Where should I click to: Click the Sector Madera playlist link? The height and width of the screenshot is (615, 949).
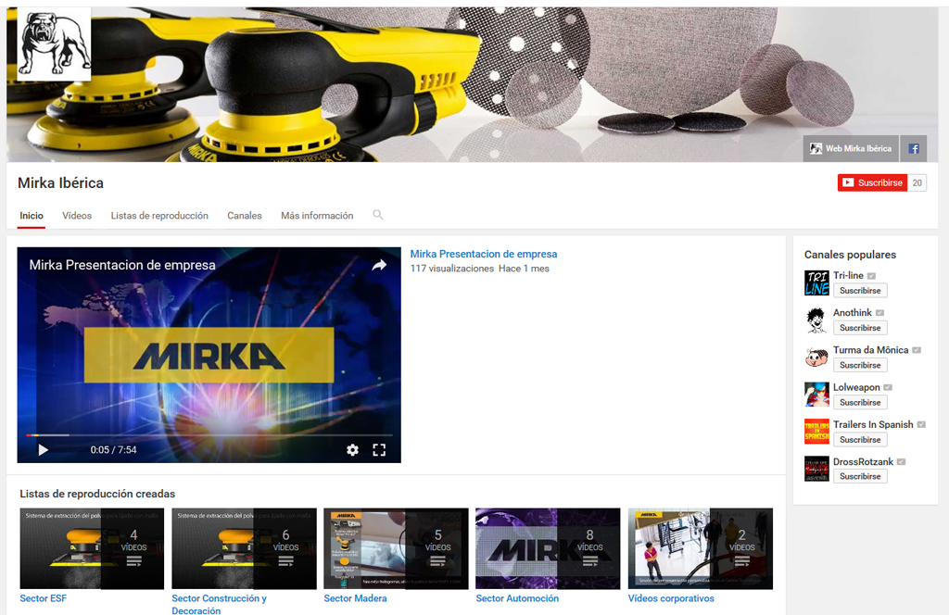tap(355, 598)
